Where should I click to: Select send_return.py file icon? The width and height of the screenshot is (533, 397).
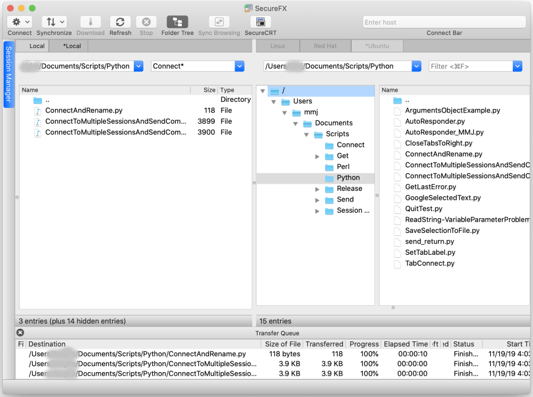point(397,242)
